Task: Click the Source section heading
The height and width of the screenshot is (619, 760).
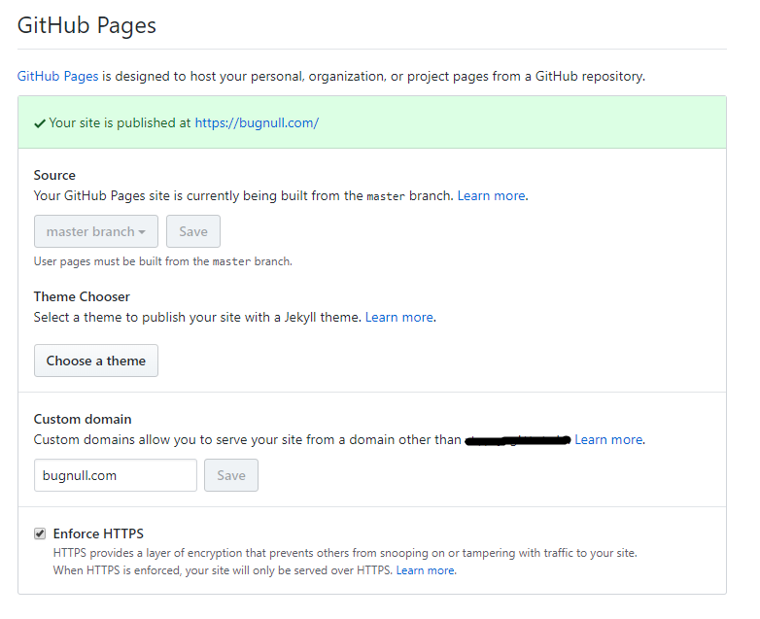Action: [x=54, y=175]
